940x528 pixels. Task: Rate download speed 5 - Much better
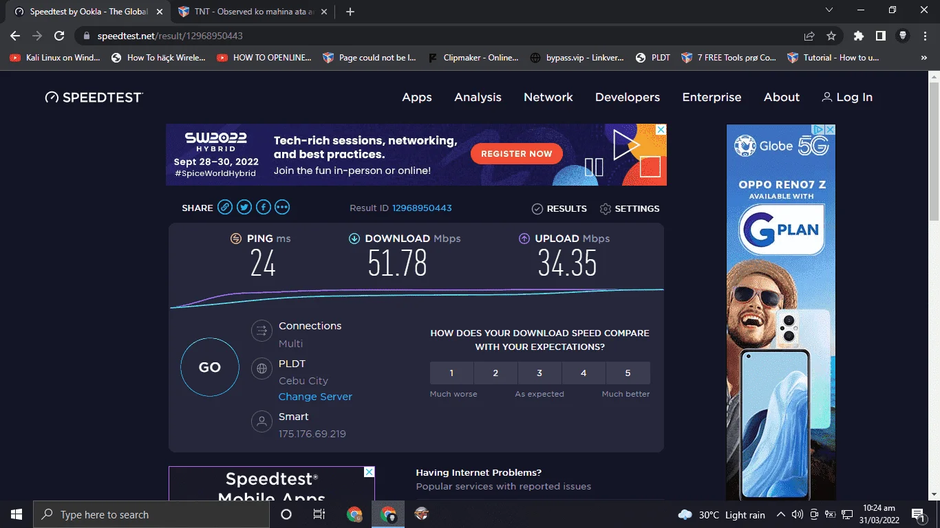[628, 373]
